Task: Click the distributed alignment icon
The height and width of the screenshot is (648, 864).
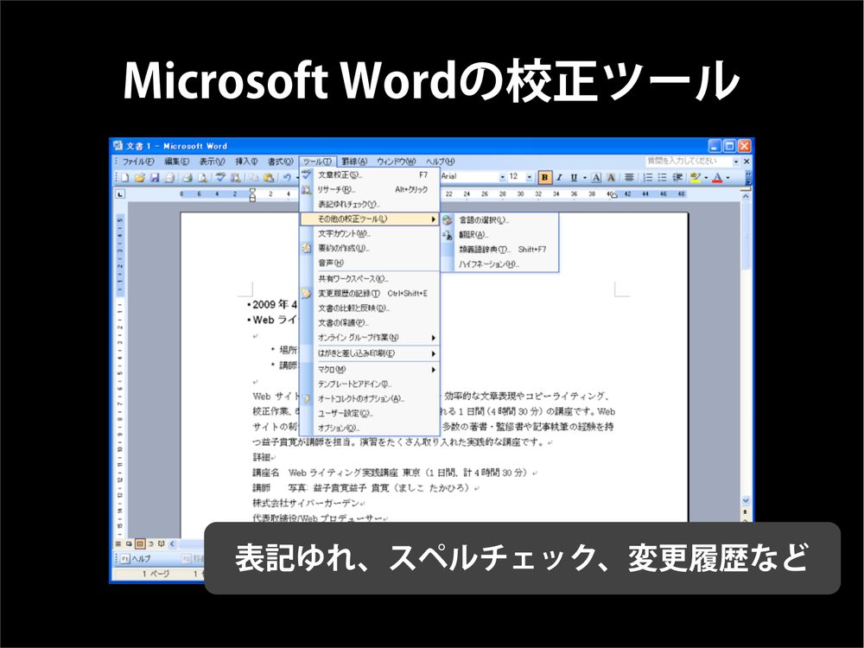Action: 629,177
